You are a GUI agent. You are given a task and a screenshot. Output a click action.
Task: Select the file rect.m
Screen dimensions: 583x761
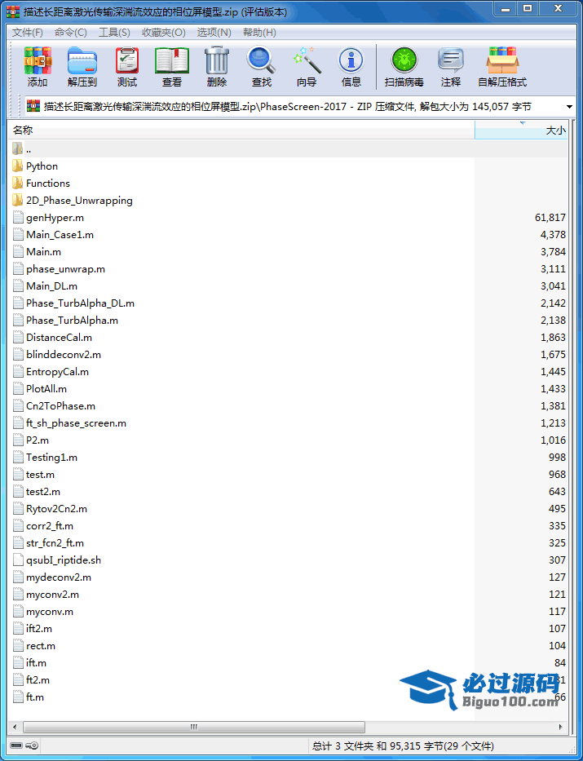tap(41, 645)
